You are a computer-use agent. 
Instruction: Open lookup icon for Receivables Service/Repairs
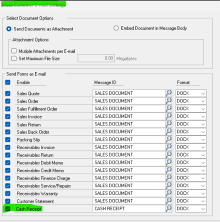(x=168, y=185)
